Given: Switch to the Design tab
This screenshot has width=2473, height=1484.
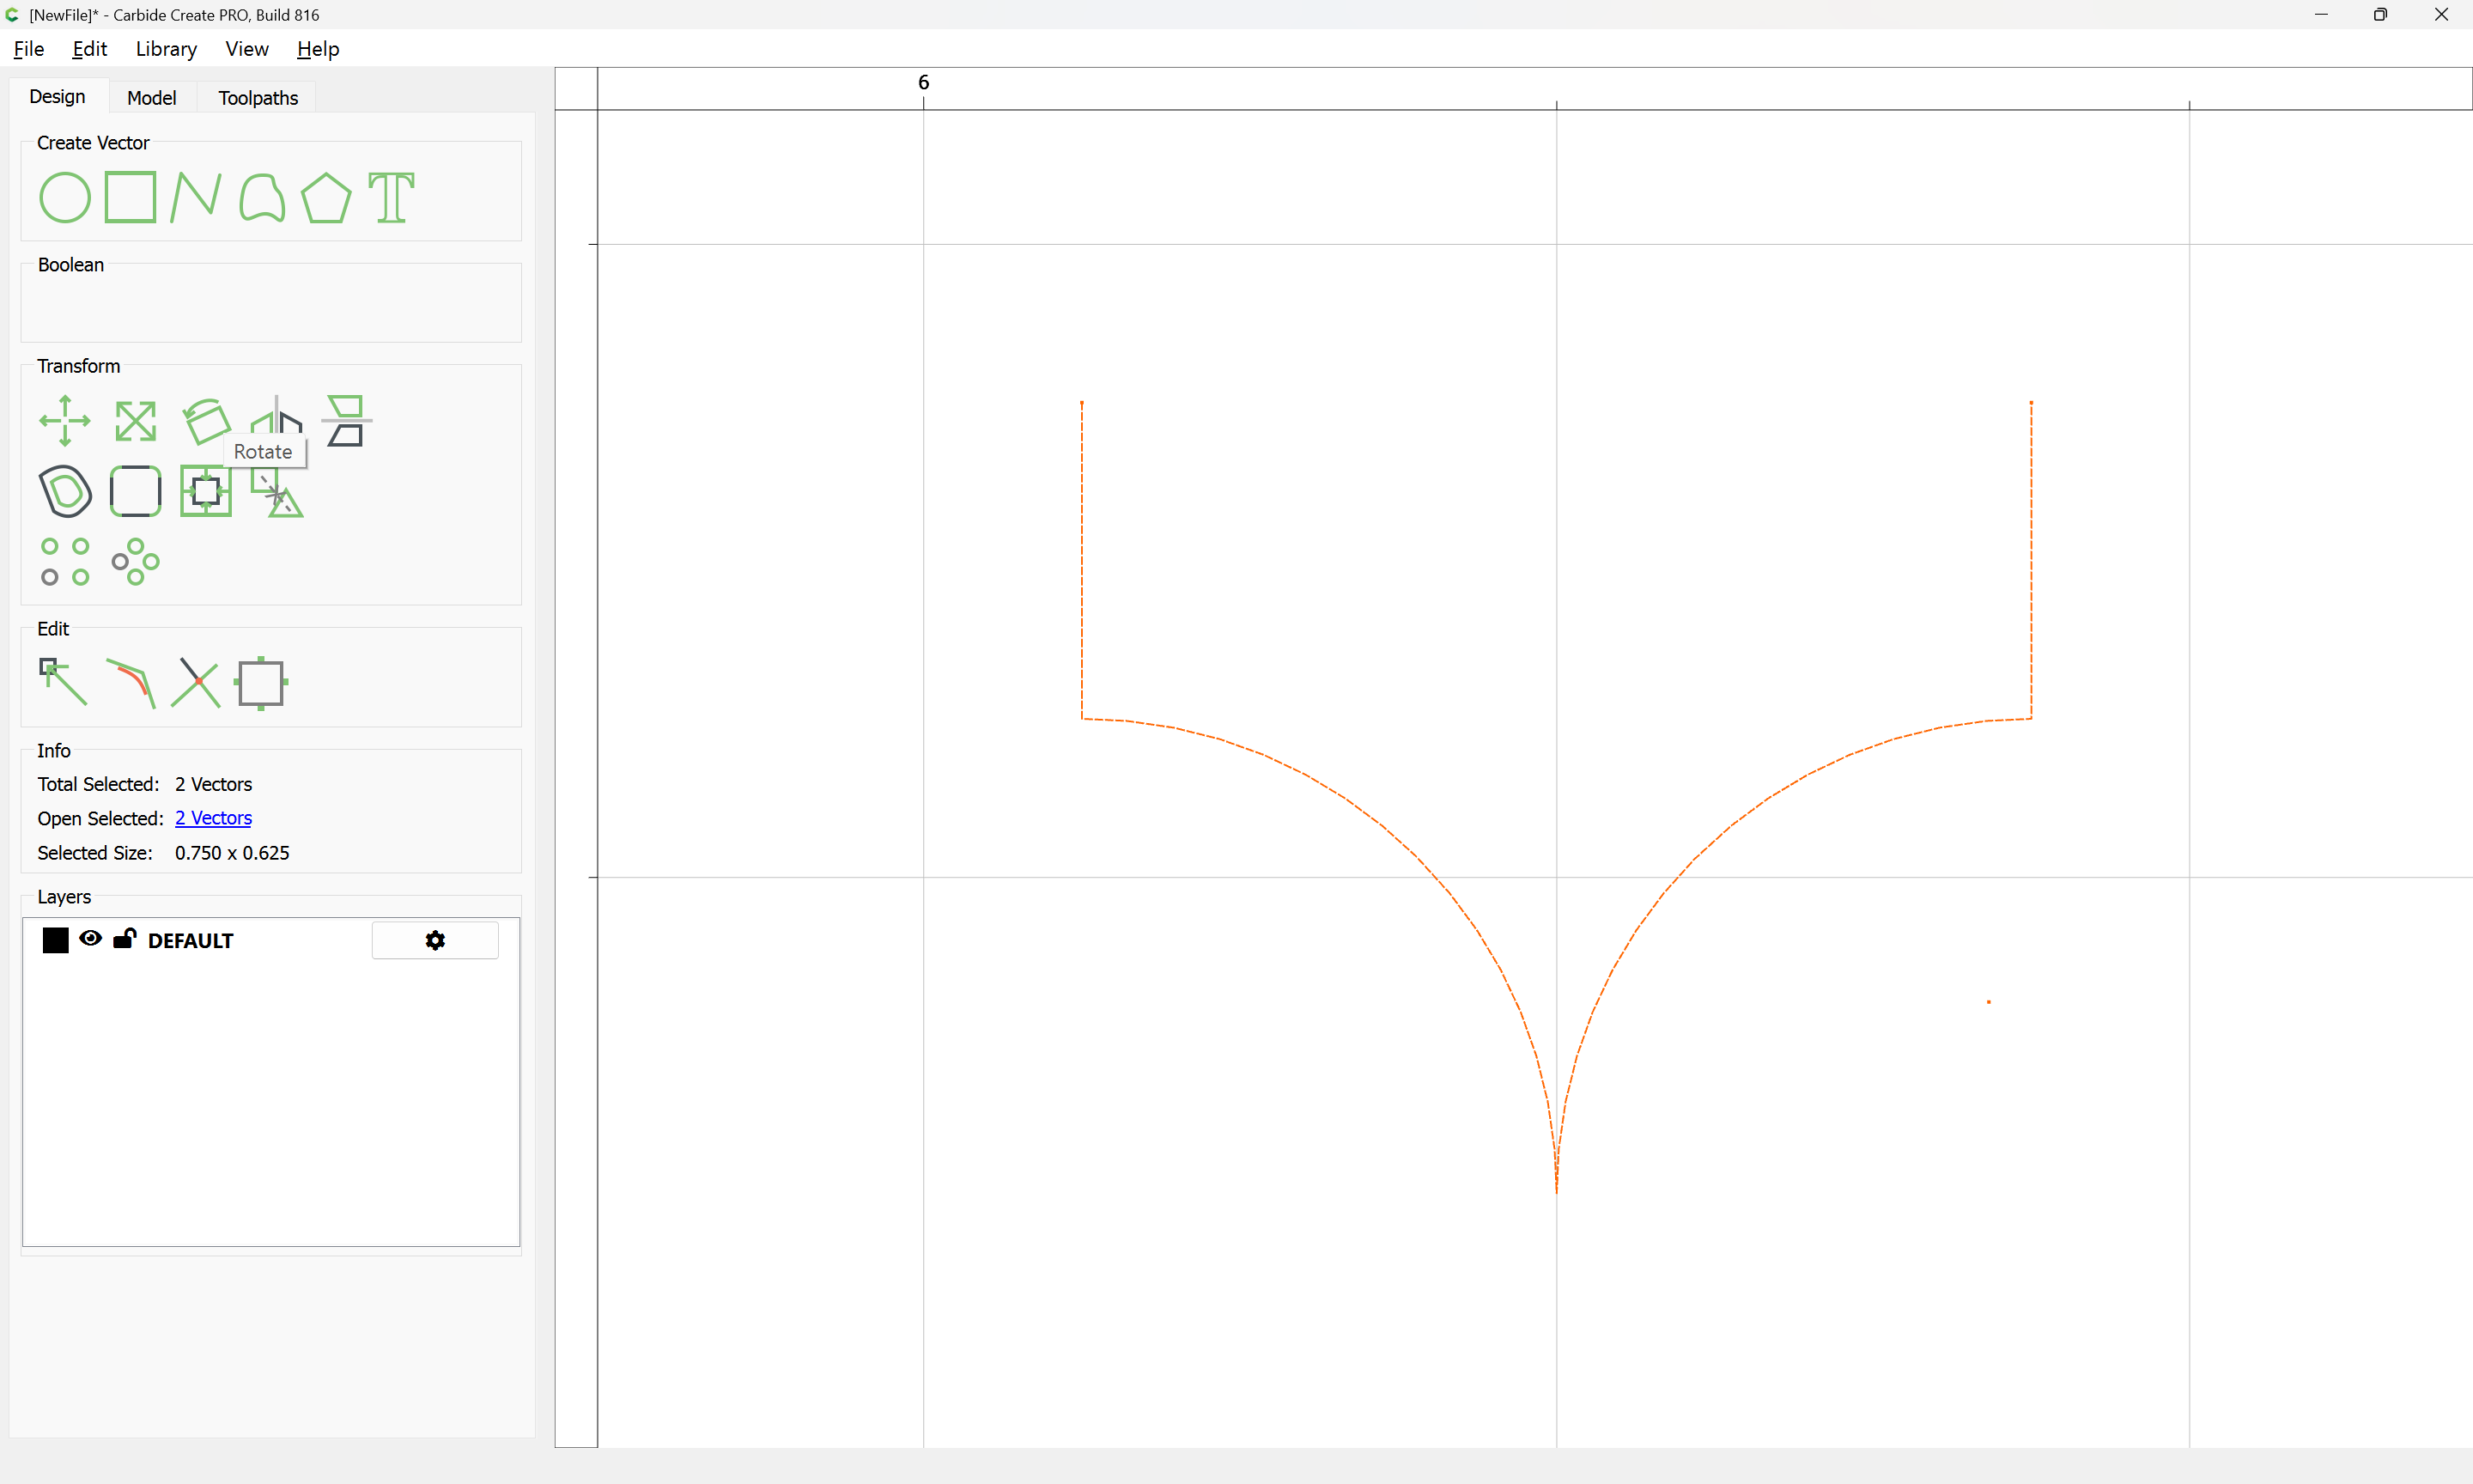Looking at the screenshot, I should coord(57,96).
